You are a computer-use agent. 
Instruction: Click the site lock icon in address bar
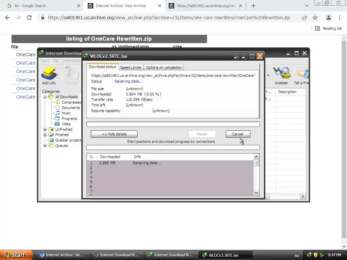[x=43, y=18]
